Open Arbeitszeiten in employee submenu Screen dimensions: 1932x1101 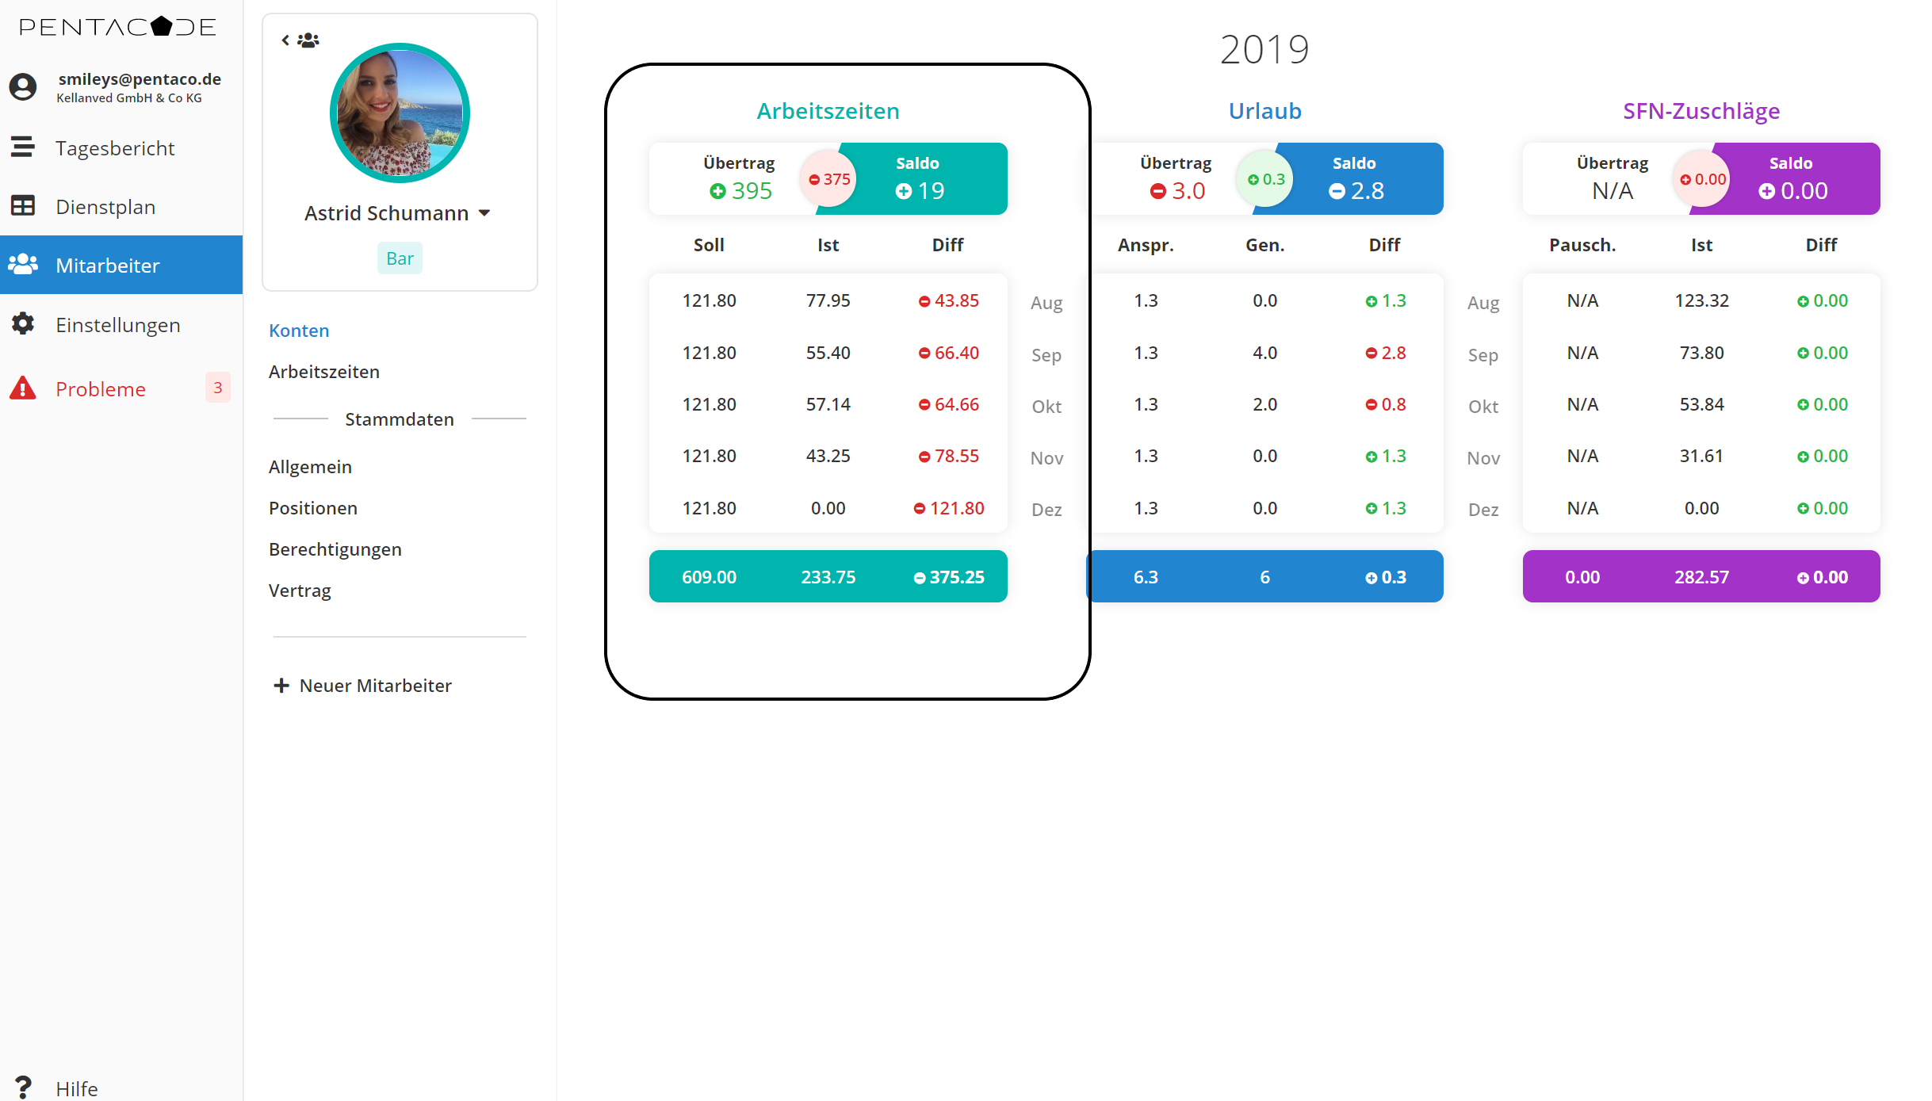[x=323, y=372]
